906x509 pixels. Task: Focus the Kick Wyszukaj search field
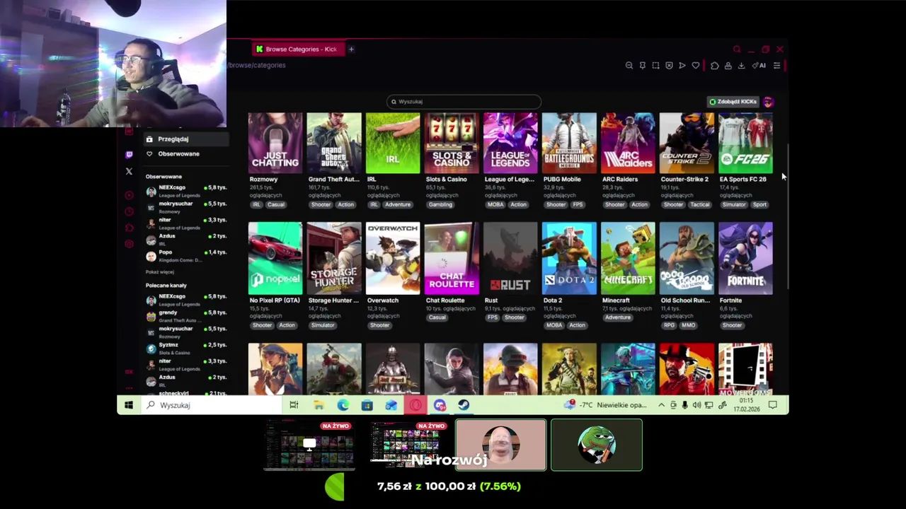464,102
